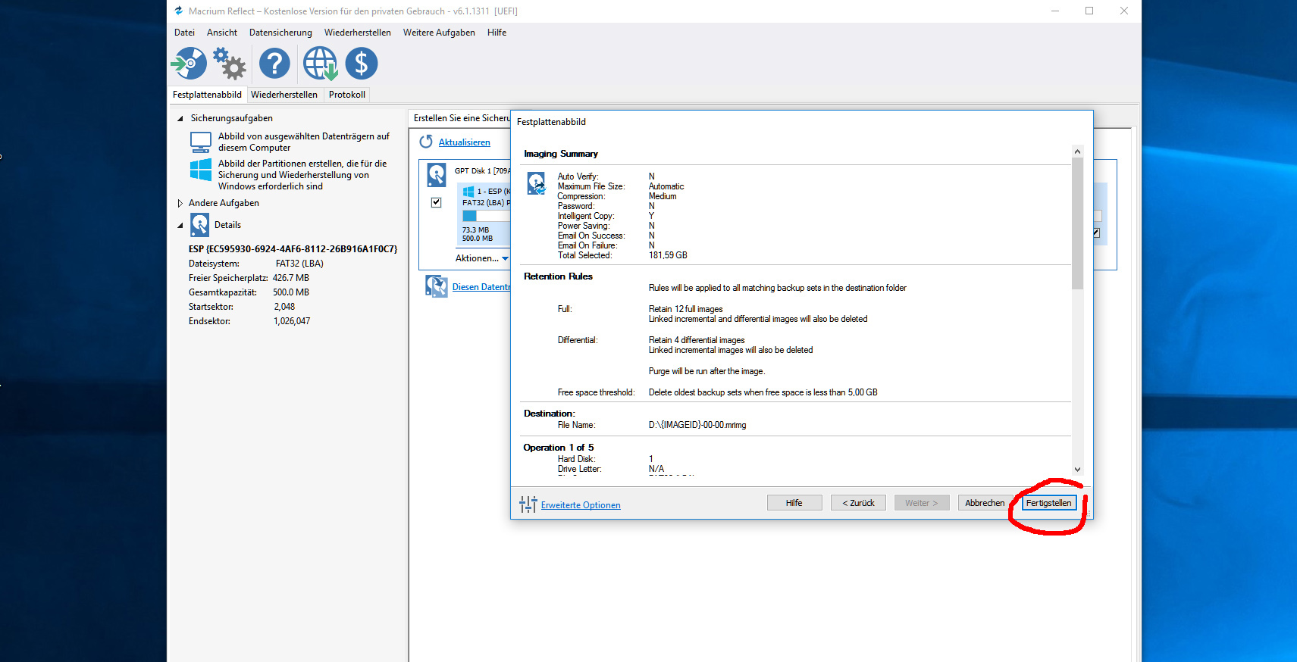The image size is (1297, 662).
Task: Click the Endsektor value 1,026,047
Action: (x=292, y=321)
